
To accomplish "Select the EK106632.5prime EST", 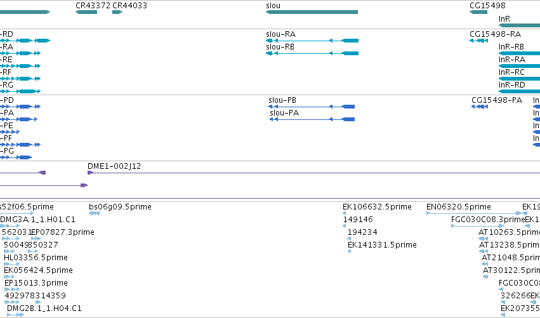I will click(344, 213).
